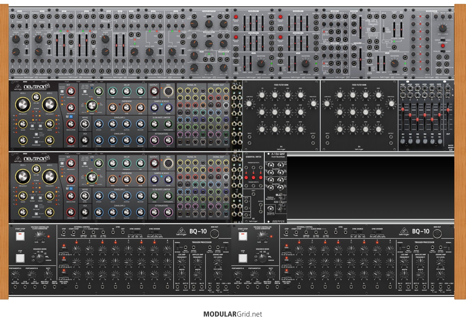Click OVERDRIVE TONE knob on upper Neutron

point(126,107)
